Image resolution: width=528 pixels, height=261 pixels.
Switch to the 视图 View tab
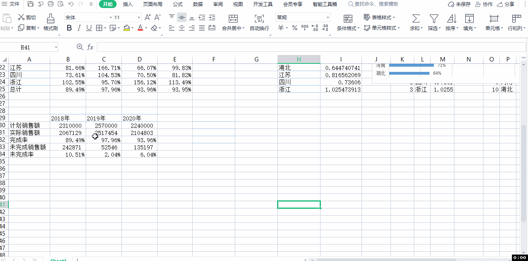pyautogui.click(x=238, y=4)
